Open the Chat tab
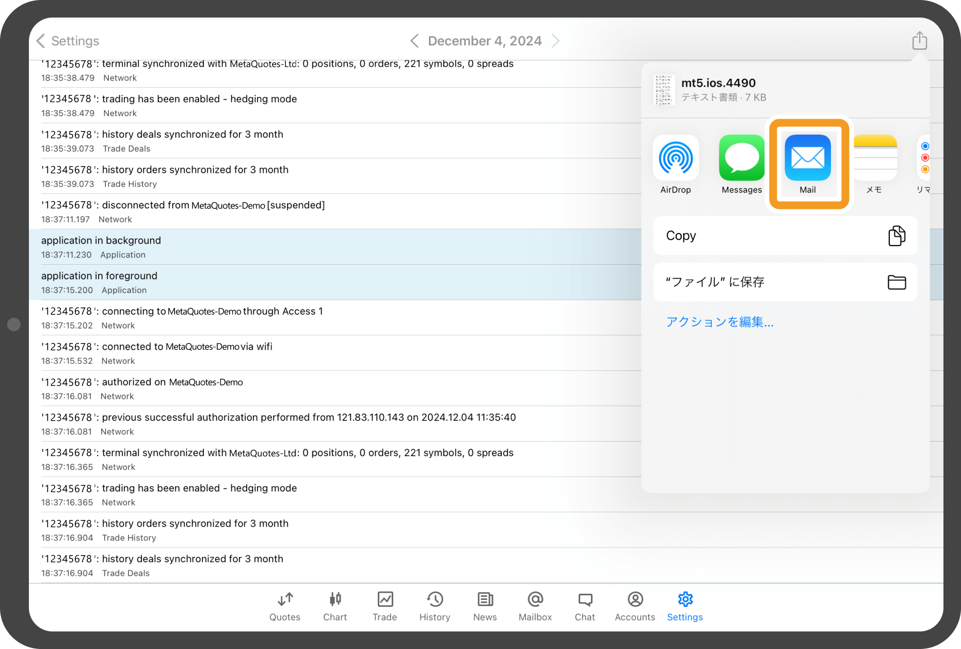961x649 pixels. pos(585,606)
